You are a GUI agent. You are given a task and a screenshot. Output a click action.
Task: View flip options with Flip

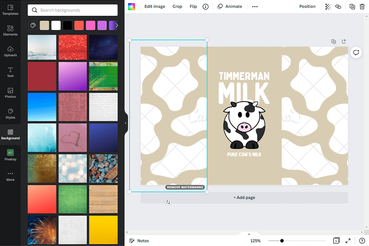(x=193, y=6)
